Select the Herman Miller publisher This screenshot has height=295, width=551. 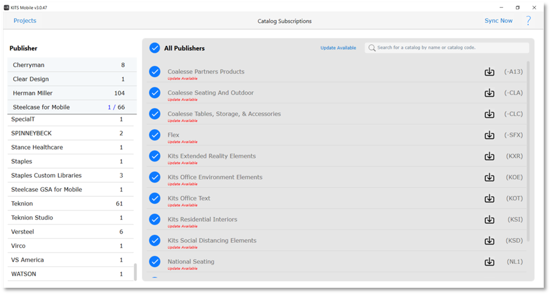(72, 93)
